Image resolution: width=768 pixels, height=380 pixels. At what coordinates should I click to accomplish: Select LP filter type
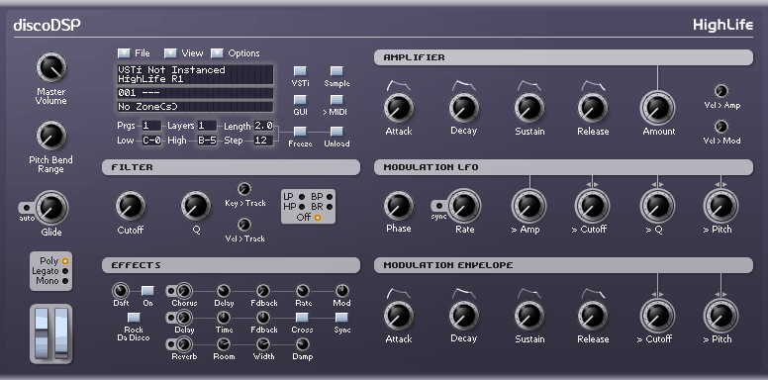(302, 197)
